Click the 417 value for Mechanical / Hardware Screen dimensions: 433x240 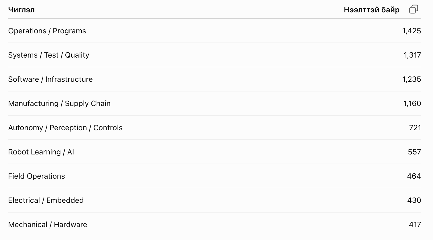pyautogui.click(x=415, y=225)
